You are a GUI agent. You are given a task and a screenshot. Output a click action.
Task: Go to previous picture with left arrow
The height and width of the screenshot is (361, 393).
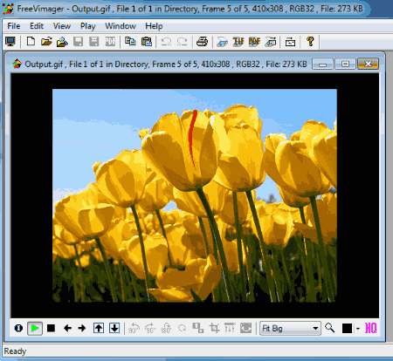point(67,329)
